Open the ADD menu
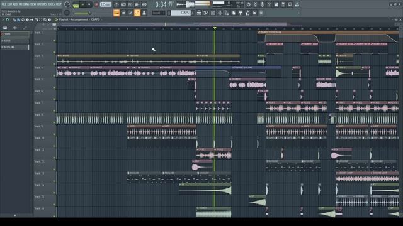403x226 pixels. point(15,4)
